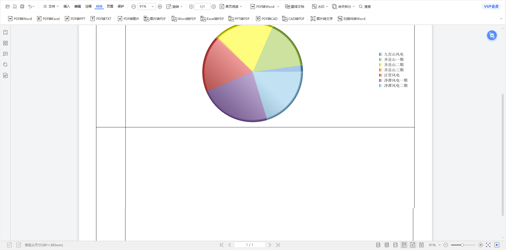The width and height of the screenshot is (506, 250).
Task: Adjust the zoom slider handle
Action: (x=462, y=245)
